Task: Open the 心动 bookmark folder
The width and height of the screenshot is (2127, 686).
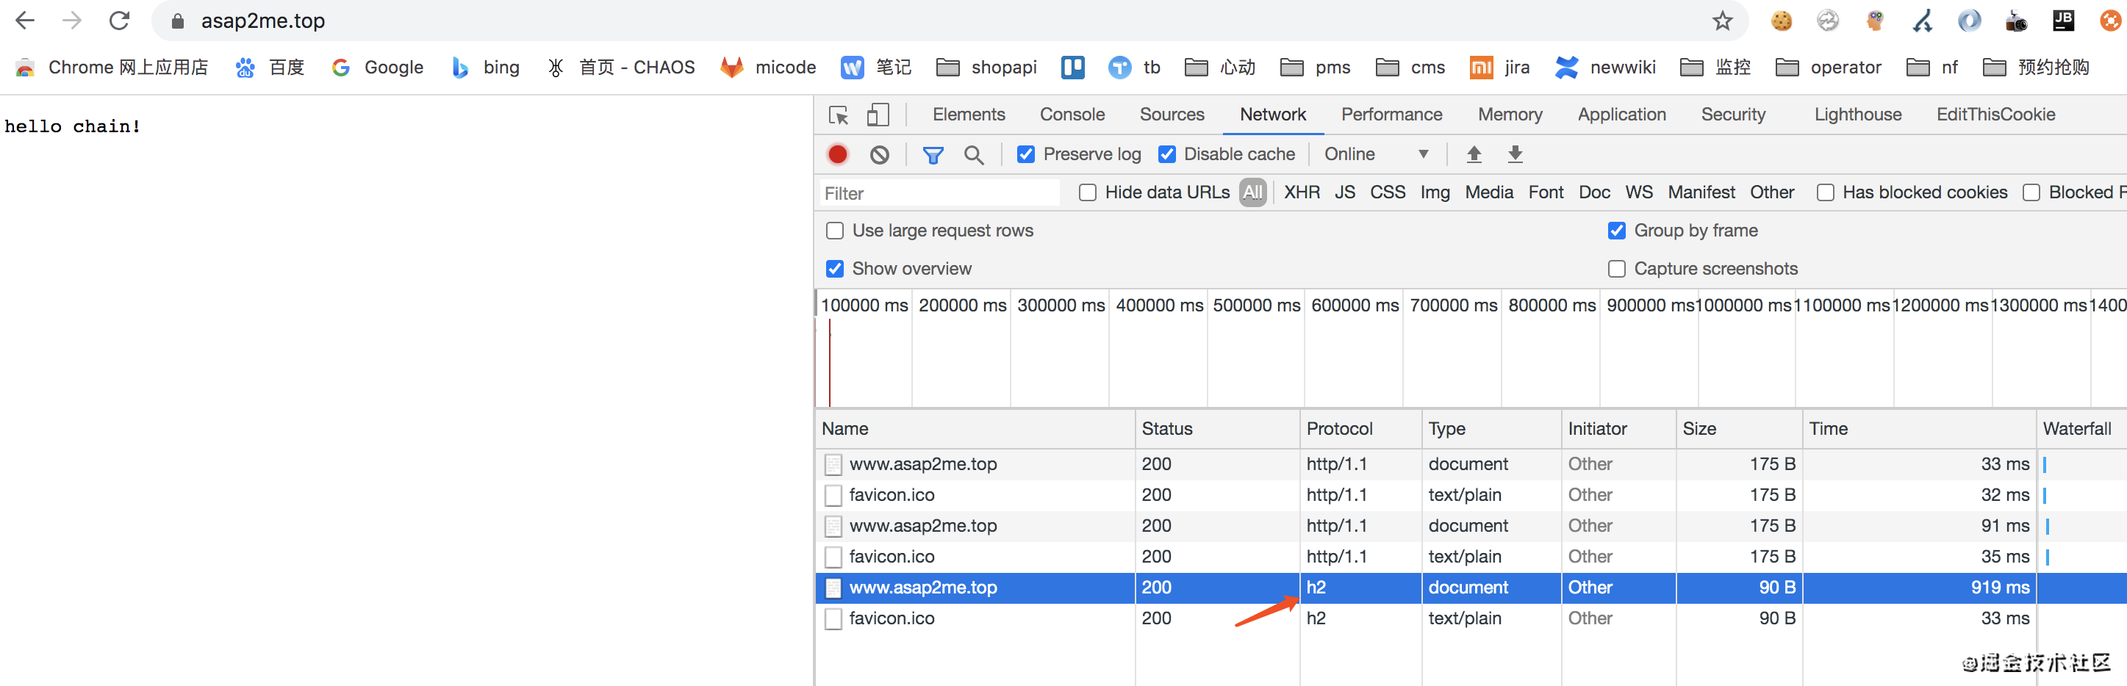Action: [1219, 68]
